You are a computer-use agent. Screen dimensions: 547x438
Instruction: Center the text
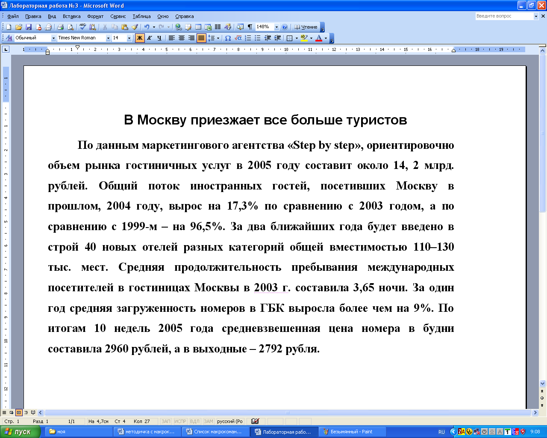point(181,38)
